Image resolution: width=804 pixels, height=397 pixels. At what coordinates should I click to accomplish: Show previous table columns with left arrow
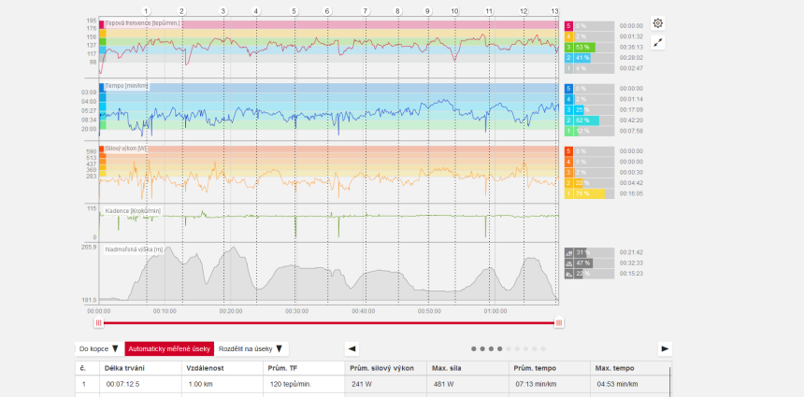click(352, 348)
